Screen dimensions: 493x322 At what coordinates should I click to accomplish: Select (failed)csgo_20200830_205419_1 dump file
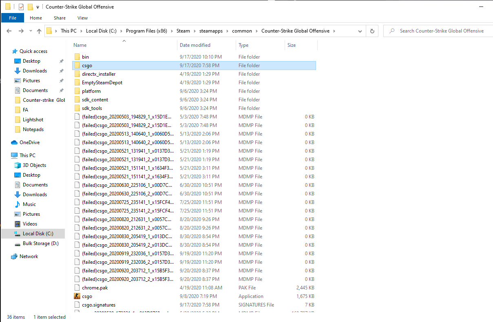[128, 237]
